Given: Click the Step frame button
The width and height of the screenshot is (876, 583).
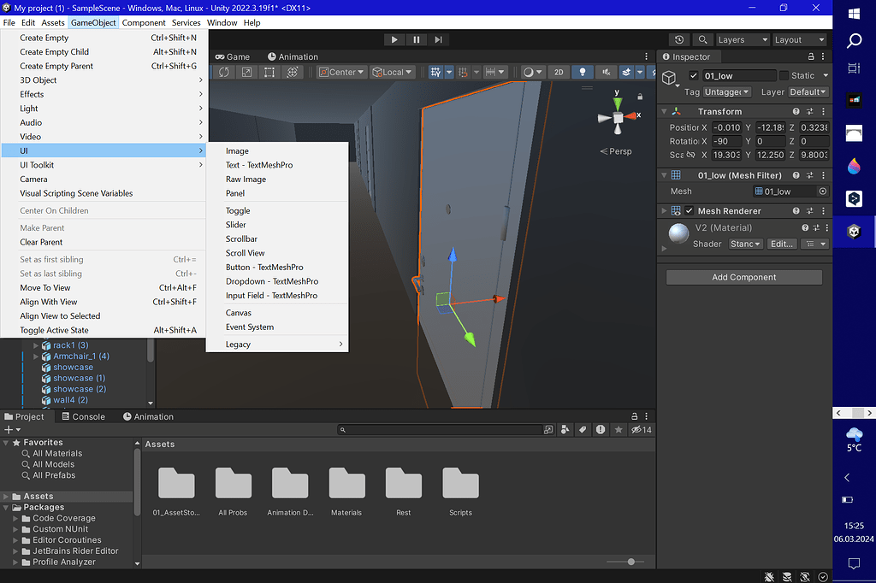Looking at the screenshot, I should (x=438, y=39).
